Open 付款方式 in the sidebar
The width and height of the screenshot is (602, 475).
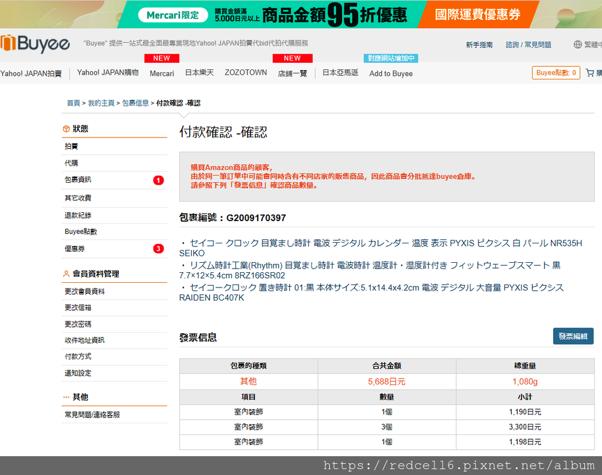pos(114,357)
